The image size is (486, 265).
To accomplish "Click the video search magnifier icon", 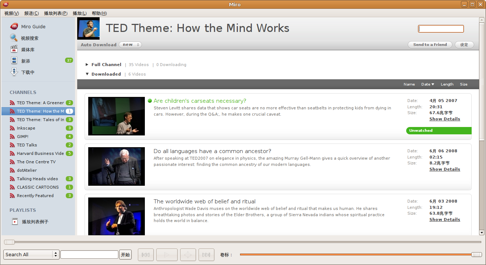I will 14,38.
